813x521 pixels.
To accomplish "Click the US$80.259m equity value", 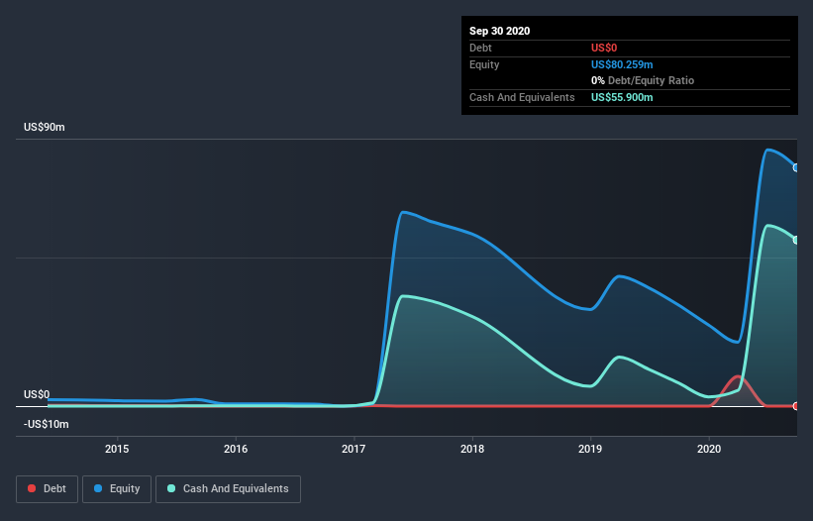I will click(x=622, y=64).
